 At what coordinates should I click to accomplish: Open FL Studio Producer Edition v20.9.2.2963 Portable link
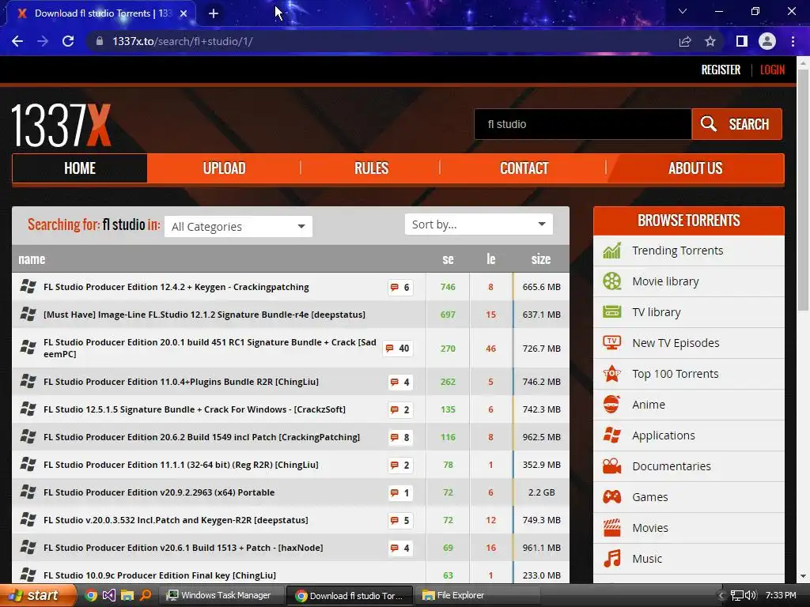click(x=159, y=492)
